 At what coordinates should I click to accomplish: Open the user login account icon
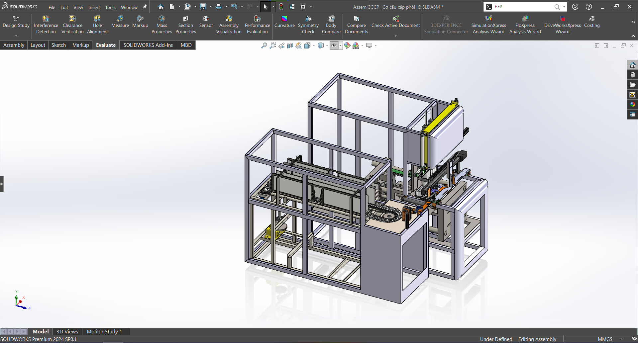575,7
